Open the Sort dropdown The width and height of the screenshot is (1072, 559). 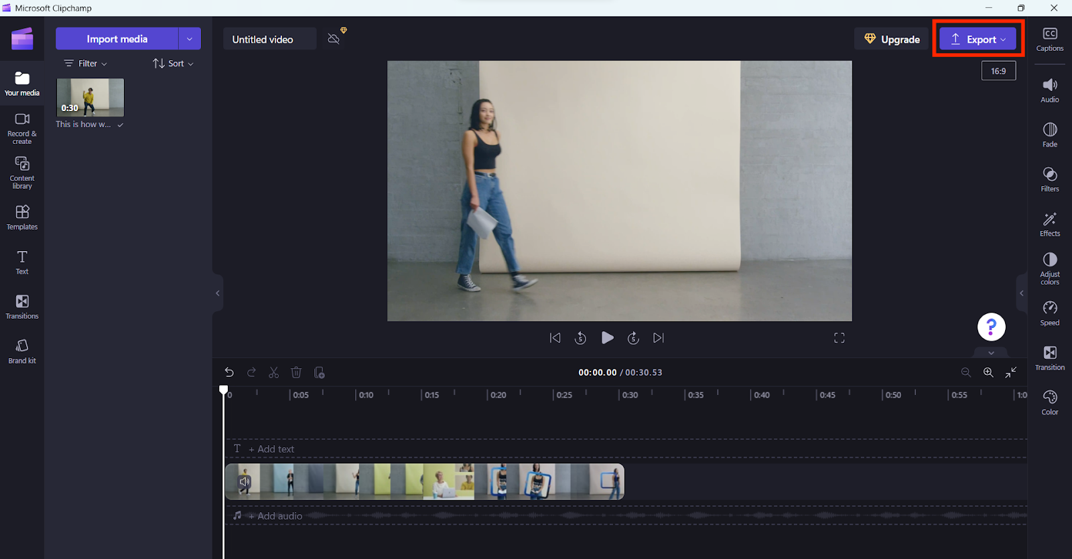pyautogui.click(x=174, y=64)
